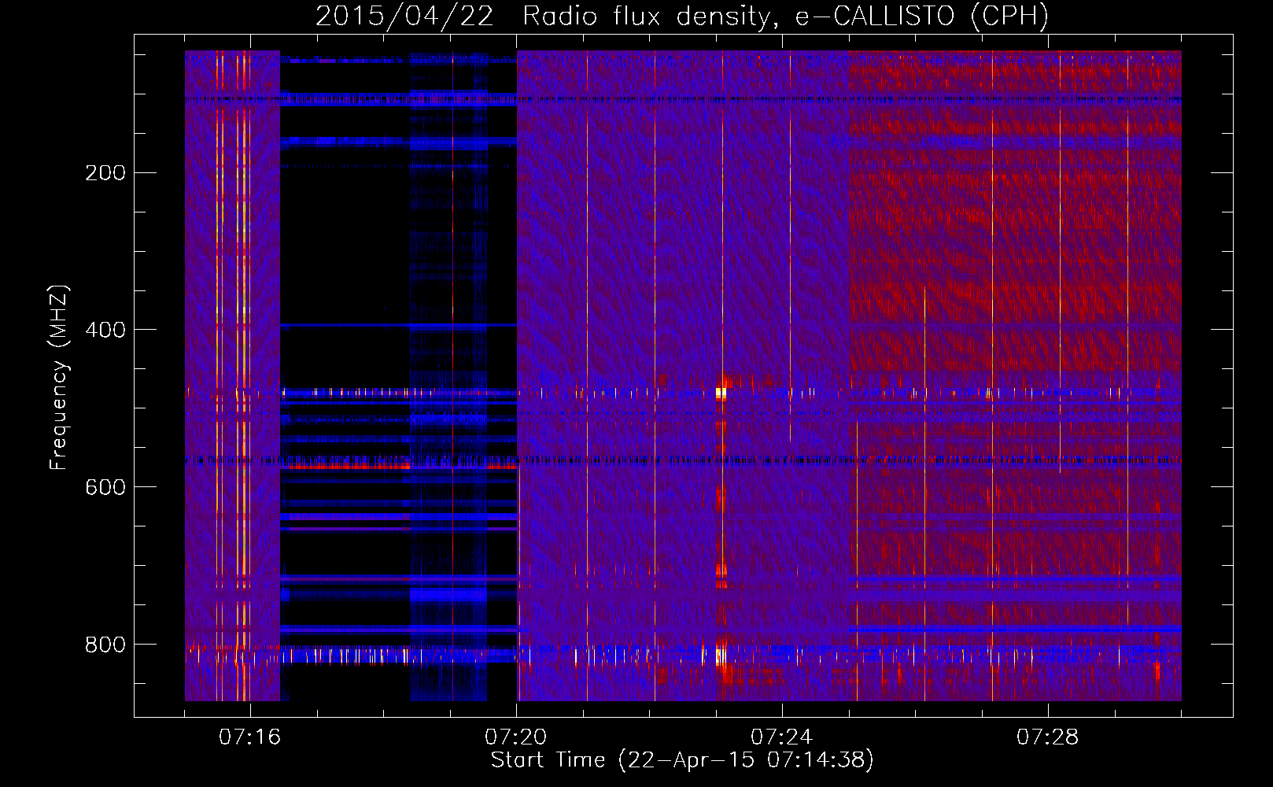1273x787 pixels.
Task: Click the 600 frequency tick label
Action: (x=105, y=487)
